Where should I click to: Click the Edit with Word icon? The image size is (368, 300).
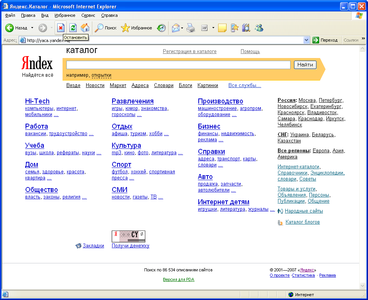(204, 28)
